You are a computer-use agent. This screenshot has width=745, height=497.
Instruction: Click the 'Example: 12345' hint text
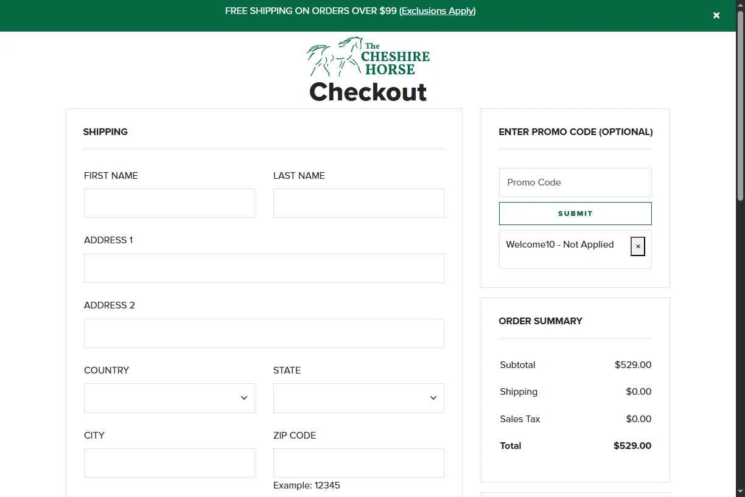point(307,485)
